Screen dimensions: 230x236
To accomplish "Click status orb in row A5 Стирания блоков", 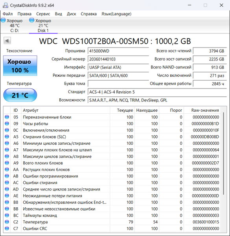I will [x=7, y=136].
